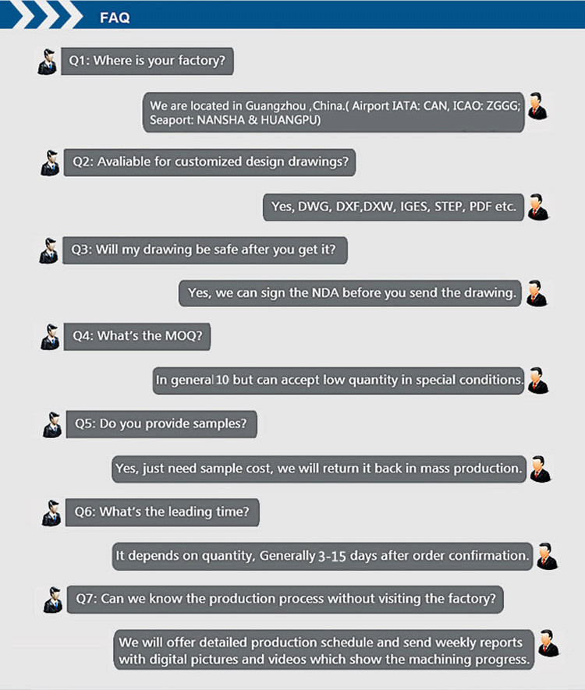Image resolution: width=585 pixels, height=690 pixels.
Task: Click the customer avatar beside Q6
Action: click(x=51, y=513)
